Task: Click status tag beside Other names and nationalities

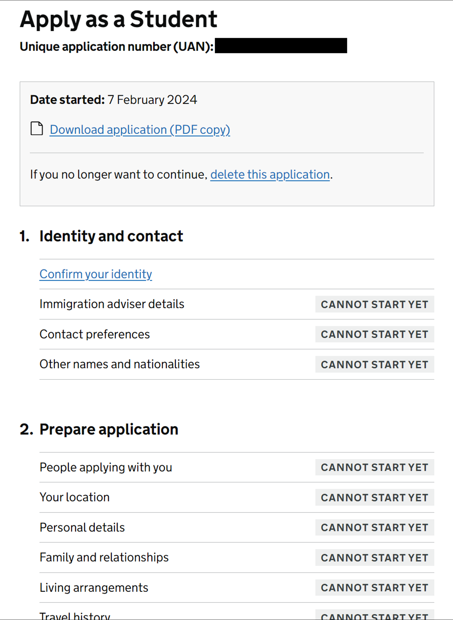Action: (x=374, y=365)
